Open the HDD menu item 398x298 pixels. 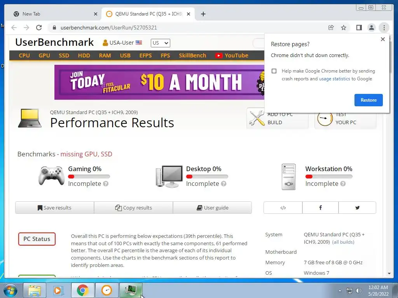(84, 55)
